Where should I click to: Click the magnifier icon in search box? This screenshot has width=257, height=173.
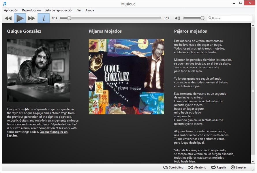point(210,18)
